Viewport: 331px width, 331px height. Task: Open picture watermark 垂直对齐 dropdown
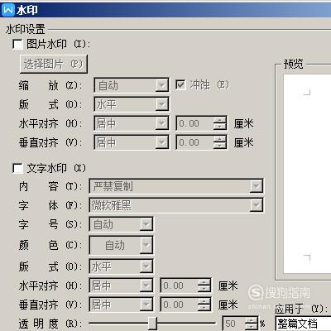point(132,142)
